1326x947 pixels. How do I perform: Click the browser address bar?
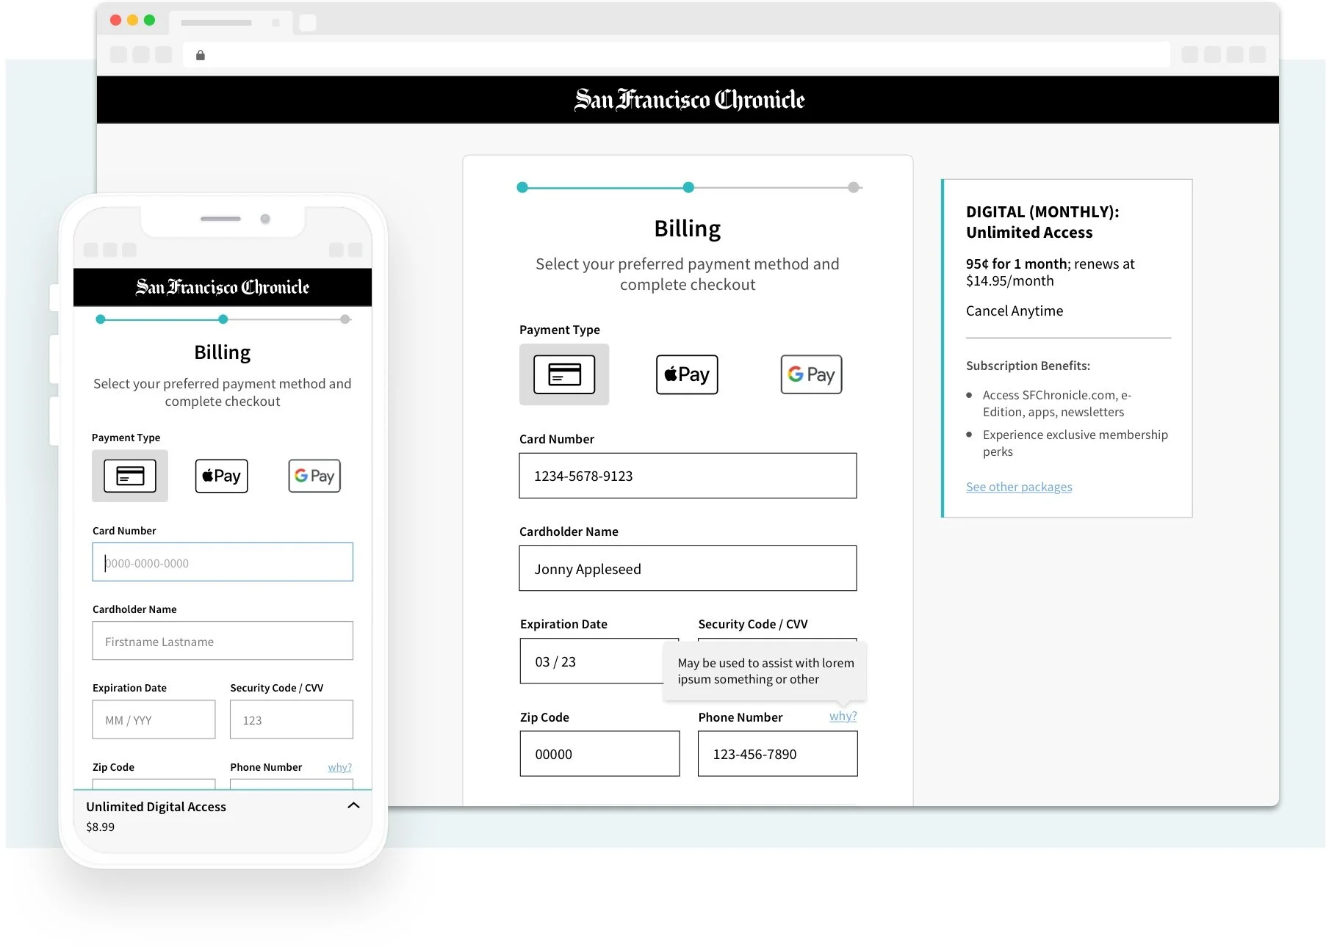tap(676, 55)
